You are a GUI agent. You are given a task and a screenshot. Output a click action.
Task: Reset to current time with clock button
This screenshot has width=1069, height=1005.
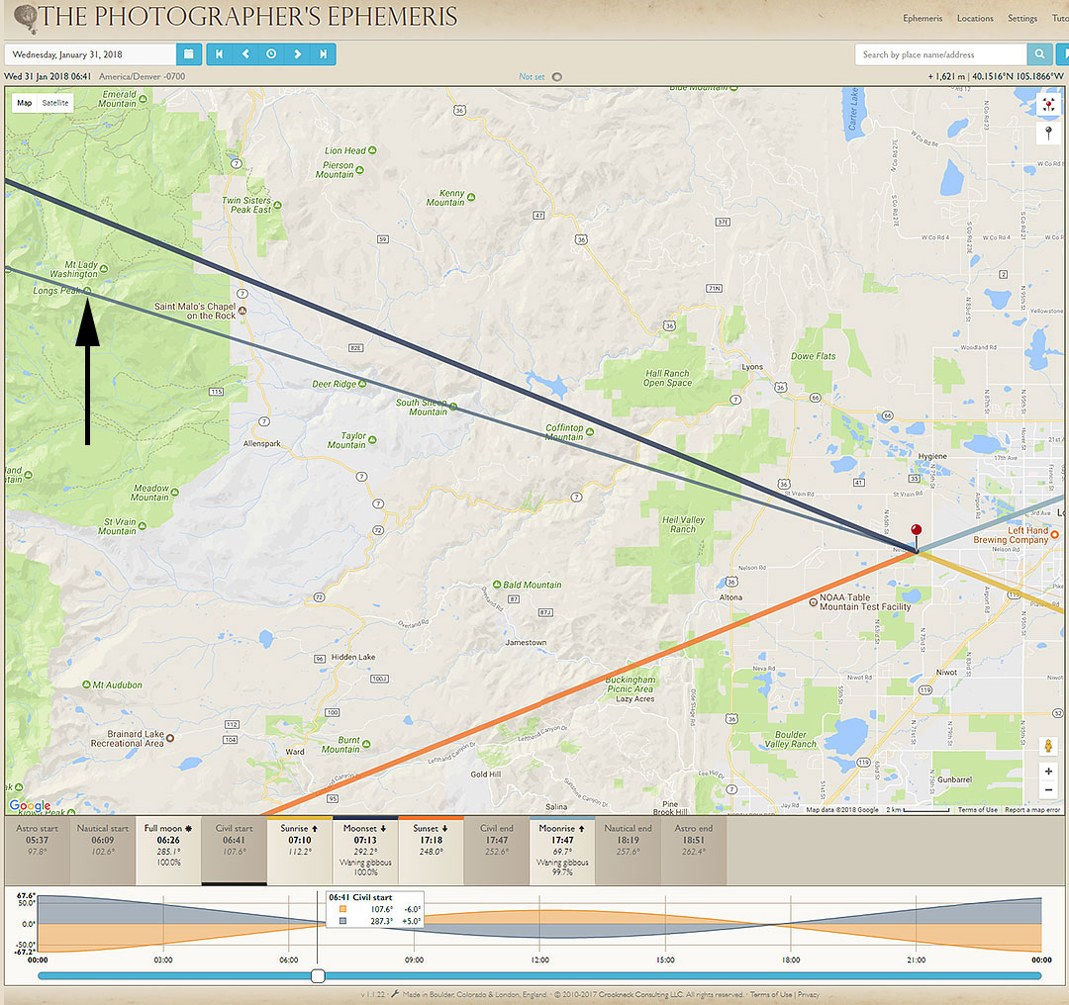(271, 54)
